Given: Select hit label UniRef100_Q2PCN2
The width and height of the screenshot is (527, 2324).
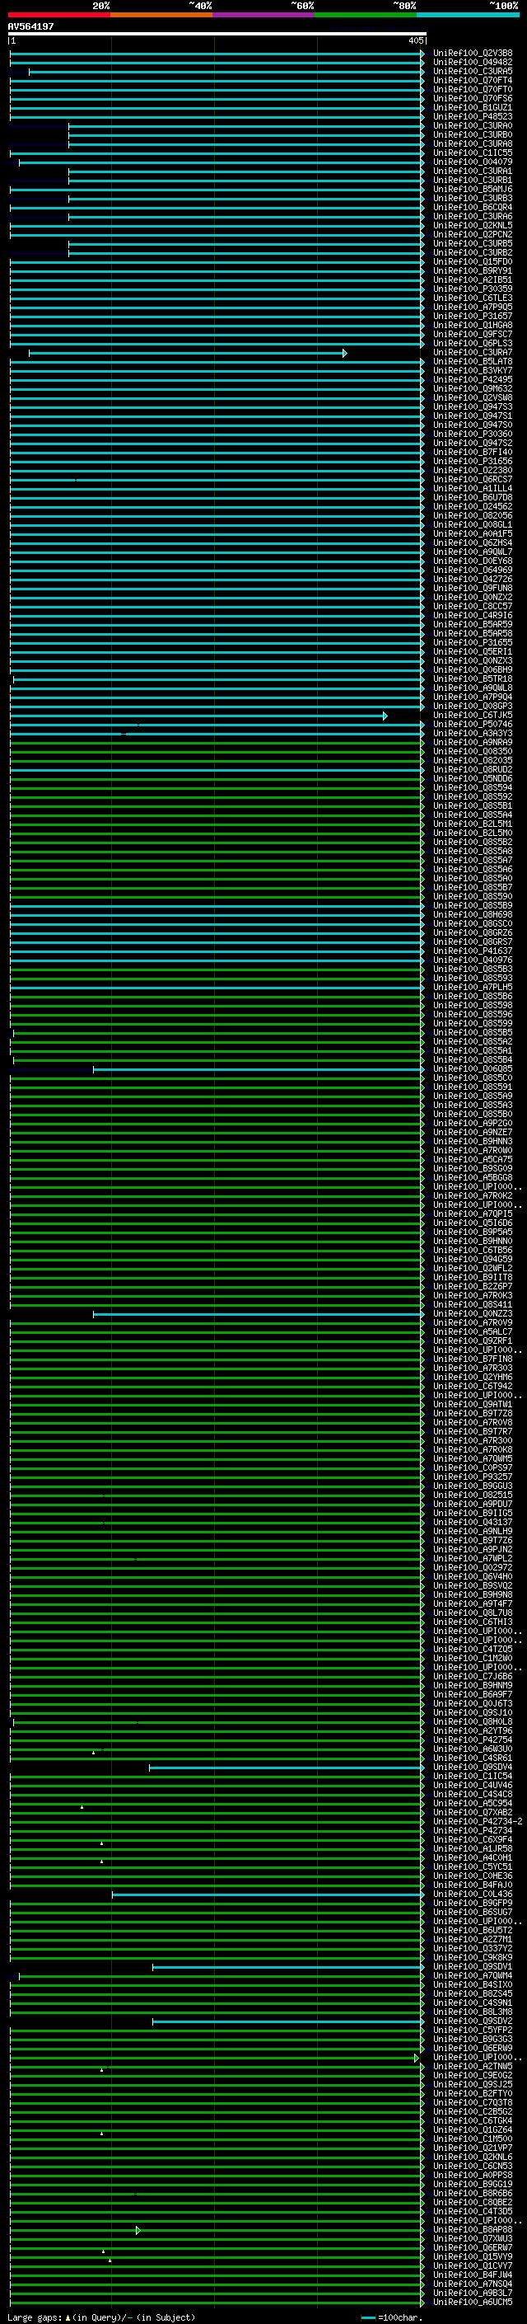Looking at the screenshot, I should point(473,235).
